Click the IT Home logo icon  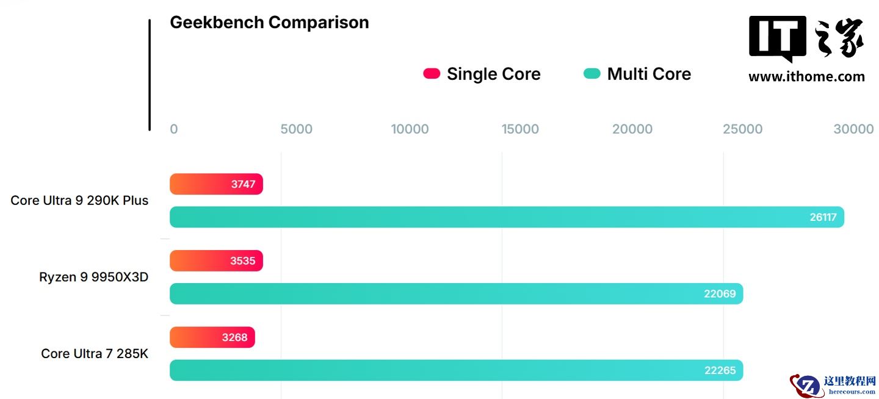click(x=806, y=38)
